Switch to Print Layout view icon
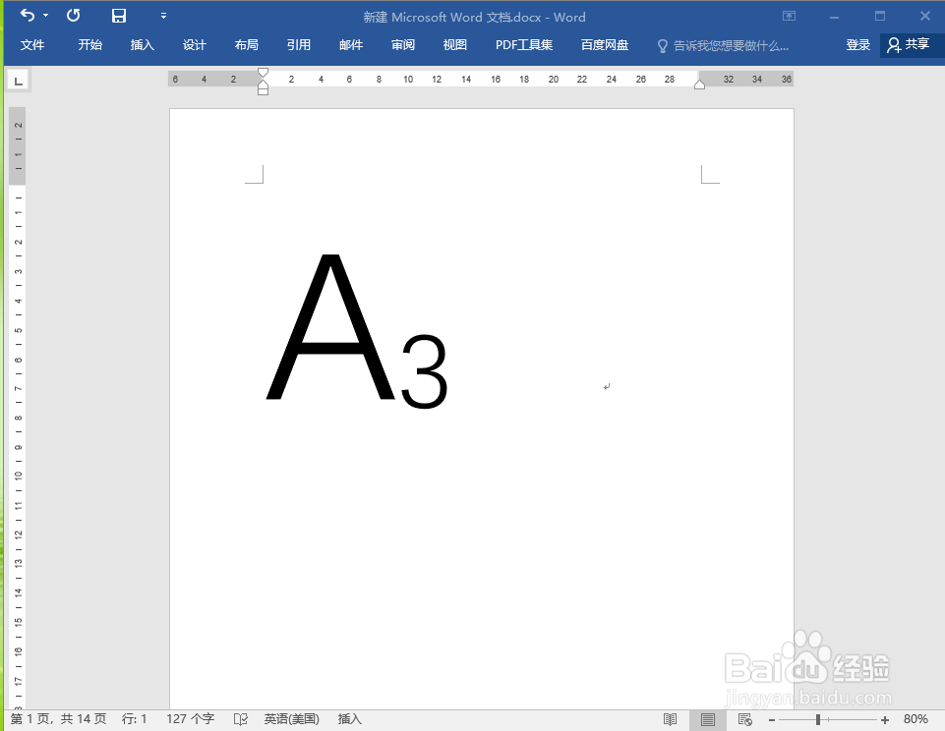 click(x=708, y=719)
